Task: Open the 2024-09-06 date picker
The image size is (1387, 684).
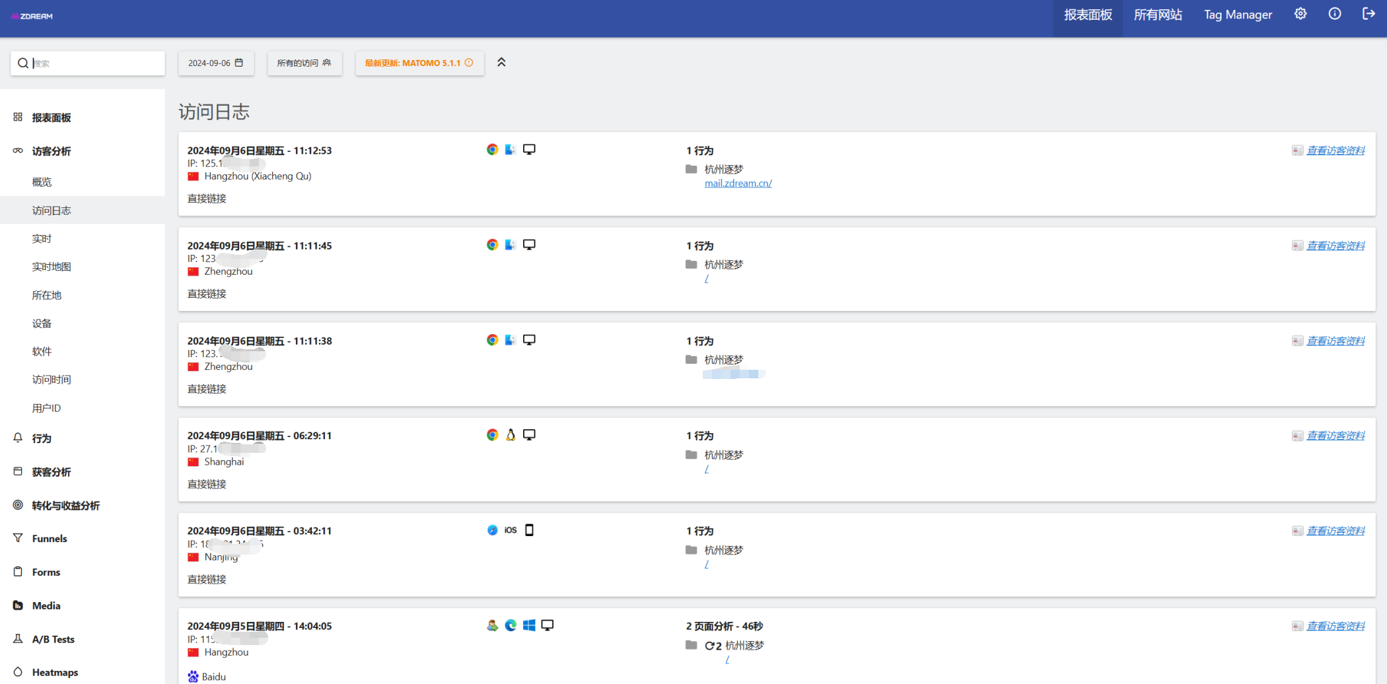Action: click(215, 63)
